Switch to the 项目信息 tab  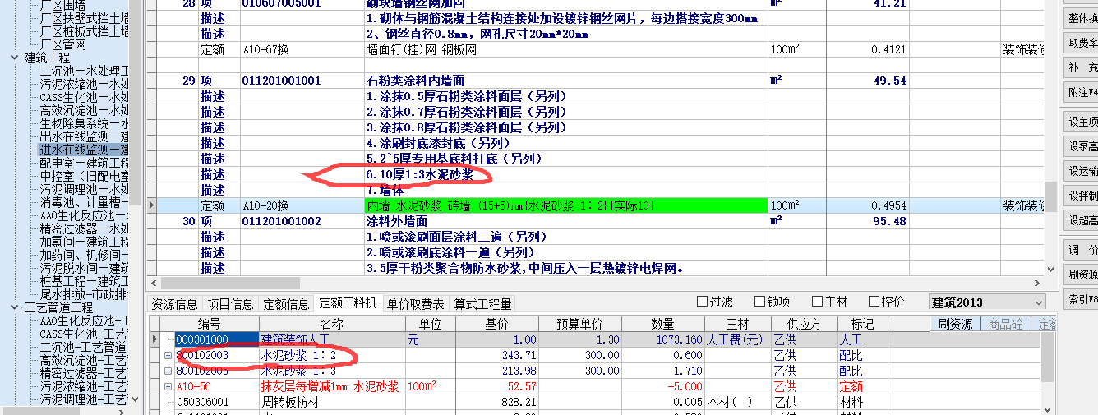click(230, 304)
